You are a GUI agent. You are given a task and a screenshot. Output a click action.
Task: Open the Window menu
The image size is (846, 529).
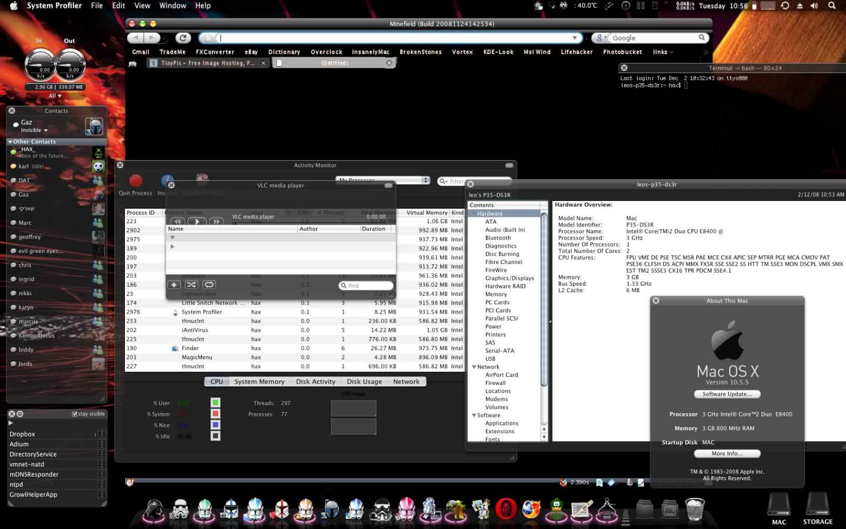pos(172,6)
